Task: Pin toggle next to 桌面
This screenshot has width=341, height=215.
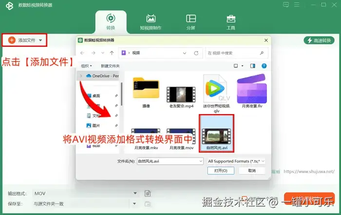Action: click(116, 96)
